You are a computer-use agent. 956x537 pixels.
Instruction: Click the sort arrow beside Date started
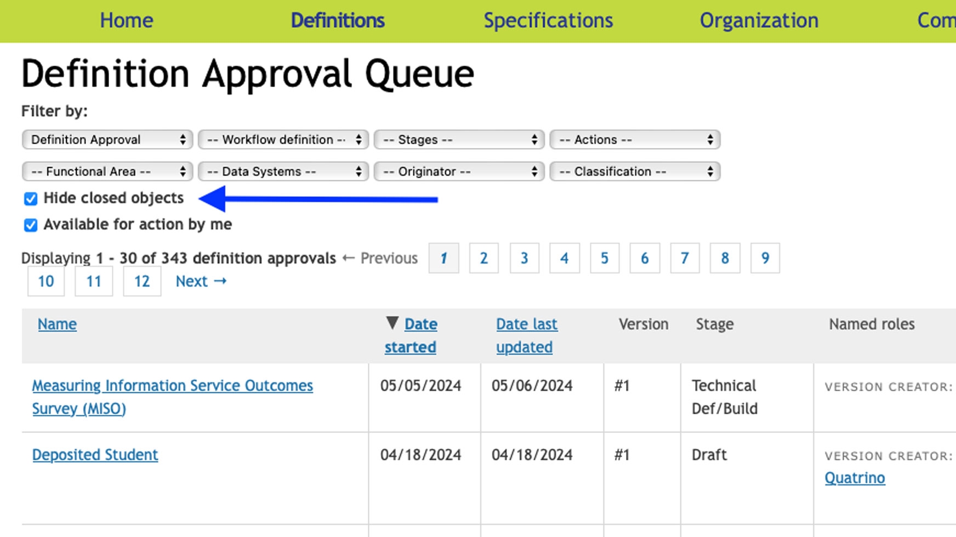(391, 323)
